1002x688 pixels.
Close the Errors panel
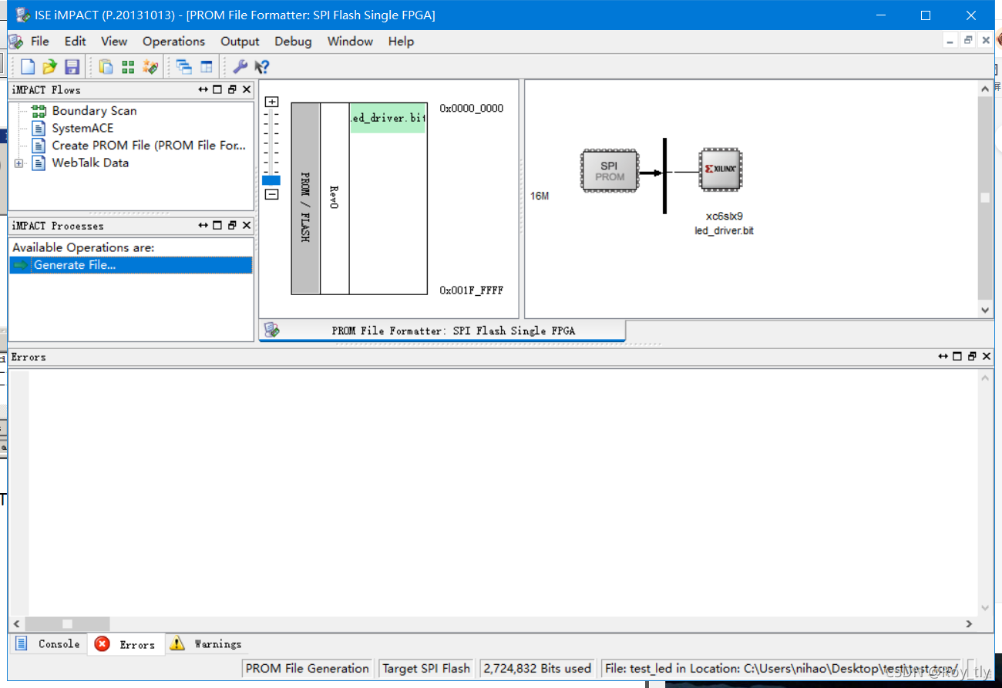pyautogui.click(x=987, y=356)
